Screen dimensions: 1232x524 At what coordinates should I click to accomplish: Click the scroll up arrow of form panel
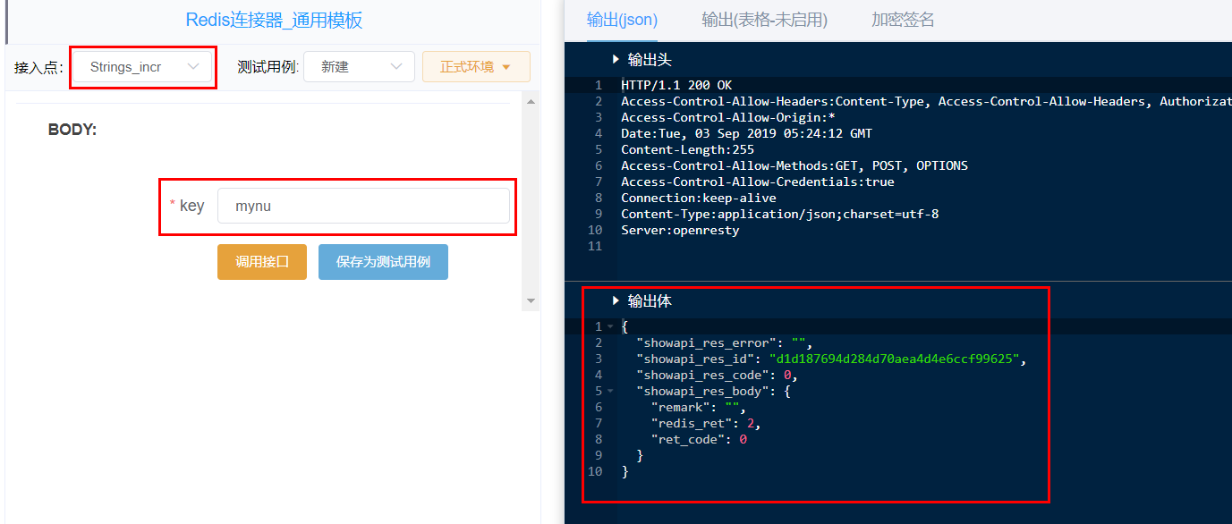click(x=531, y=102)
